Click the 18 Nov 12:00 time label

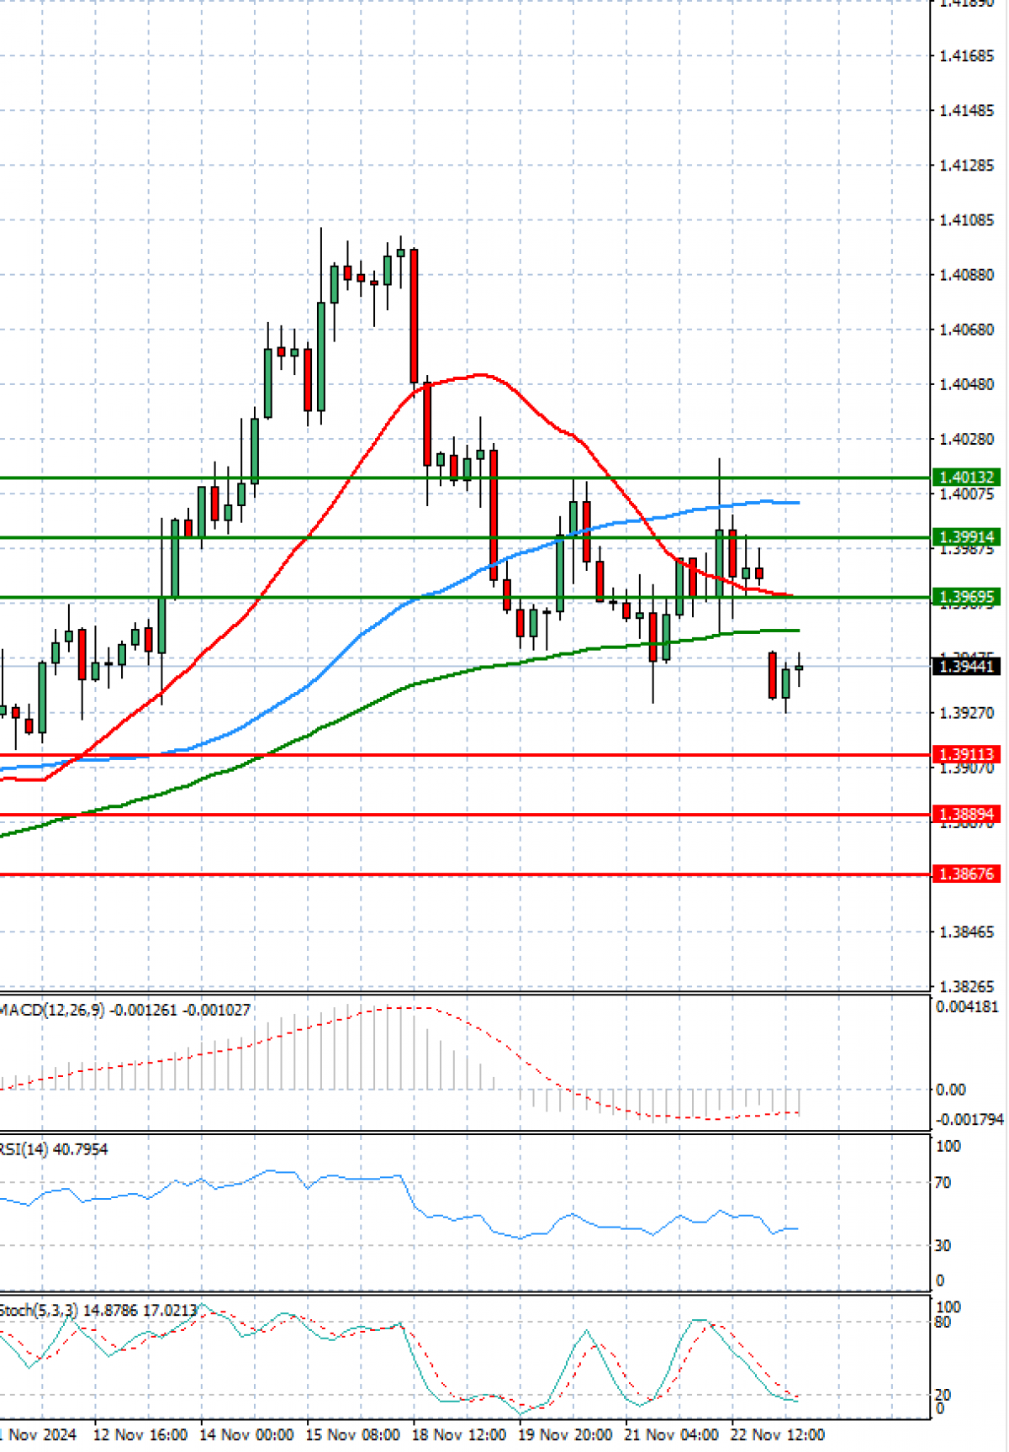click(x=458, y=1434)
